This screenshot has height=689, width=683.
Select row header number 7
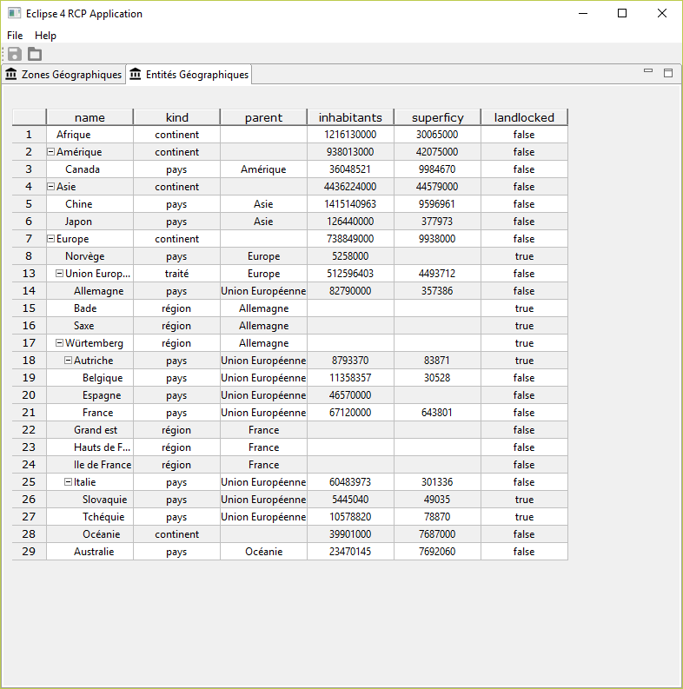29,239
